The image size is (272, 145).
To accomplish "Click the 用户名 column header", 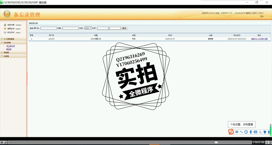I will 52,35.
